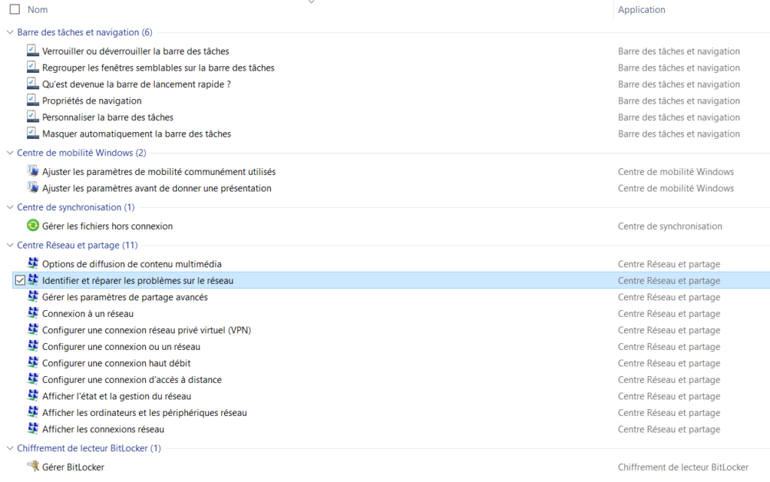Click the mobility icon beside Ajuster les paramètres de mobilité communément utilisés

pos(32,172)
